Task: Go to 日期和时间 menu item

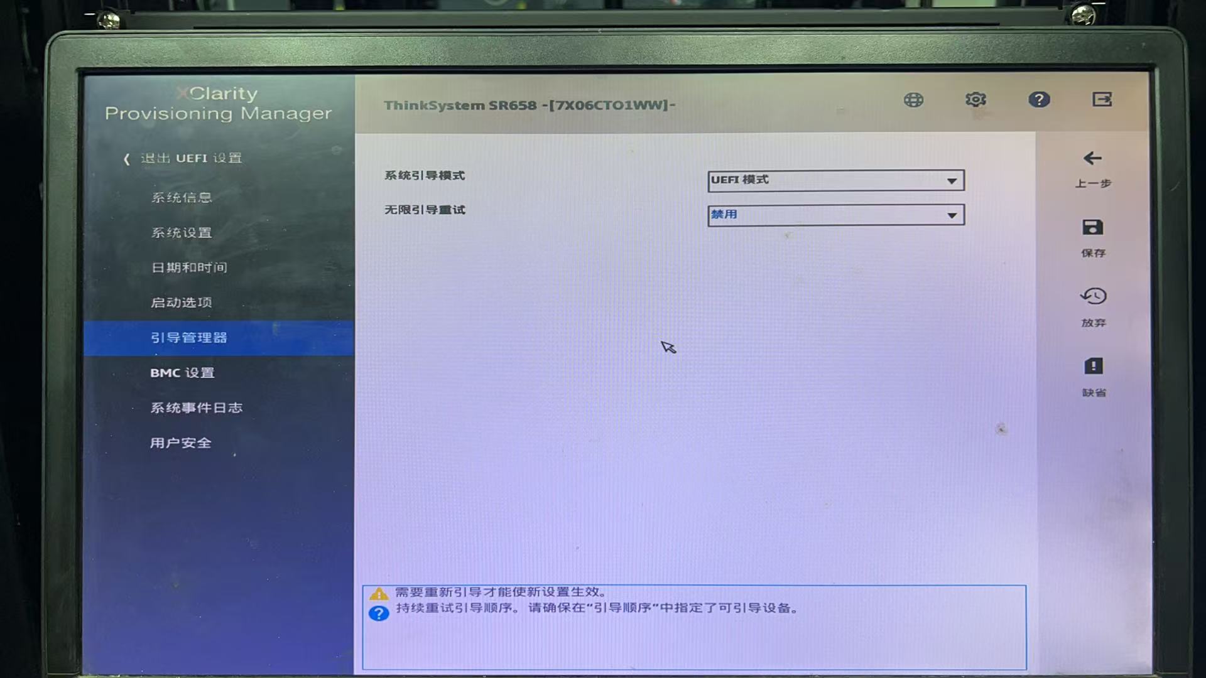Action: point(189,268)
